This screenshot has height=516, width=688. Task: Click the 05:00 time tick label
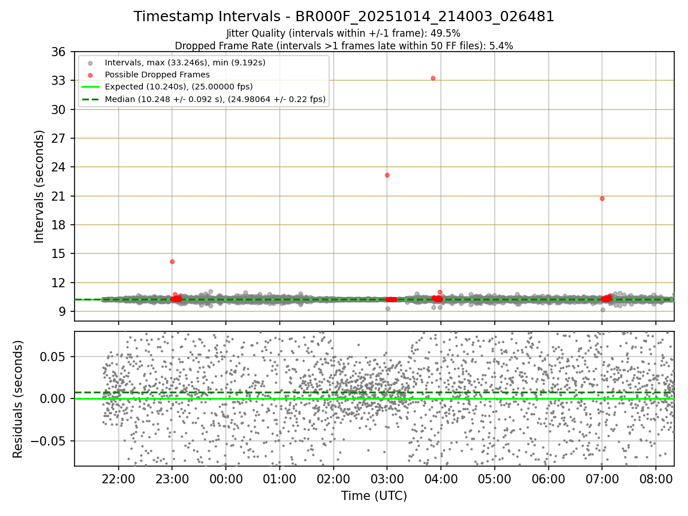click(x=495, y=479)
